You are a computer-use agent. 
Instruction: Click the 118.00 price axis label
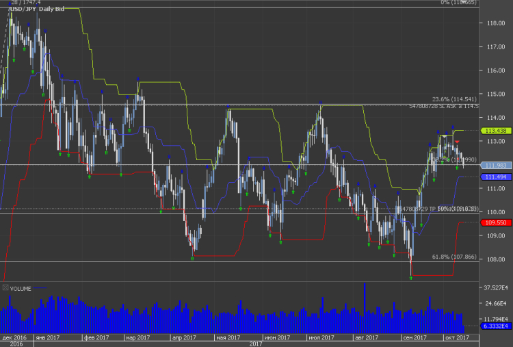[496, 23]
